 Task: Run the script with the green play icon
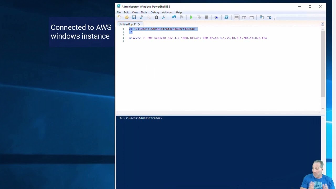pyautogui.click(x=191, y=17)
